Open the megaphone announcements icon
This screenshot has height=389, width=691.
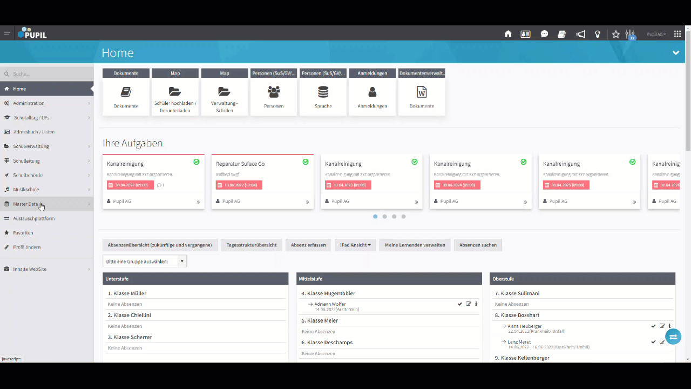click(x=581, y=33)
